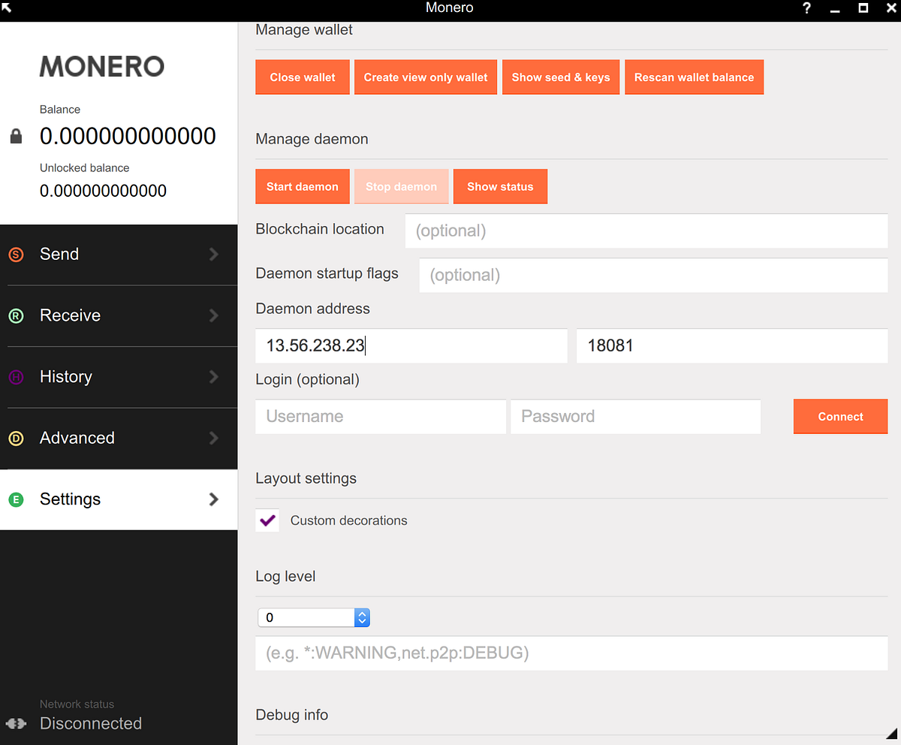Click the Manage daemon heading
This screenshot has height=745, width=901.
(312, 139)
